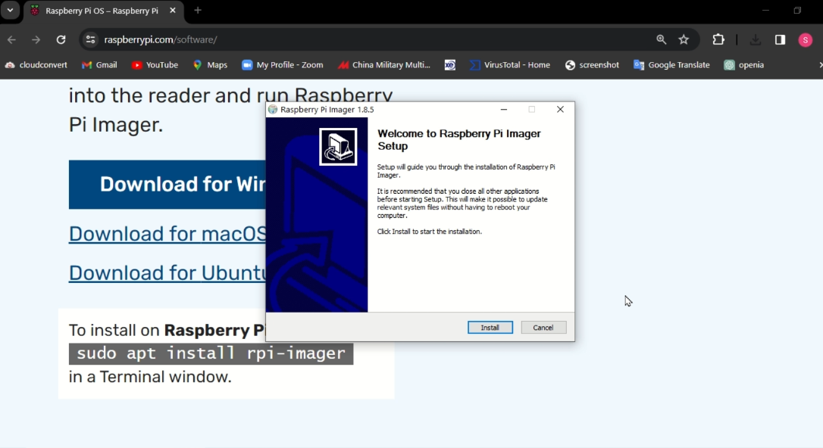Screen dimensions: 823x448
Task: Restore down the Chrome browser window
Action: pyautogui.click(x=797, y=11)
